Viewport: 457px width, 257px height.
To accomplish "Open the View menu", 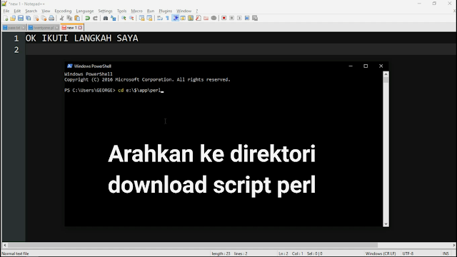I will [x=46, y=11].
